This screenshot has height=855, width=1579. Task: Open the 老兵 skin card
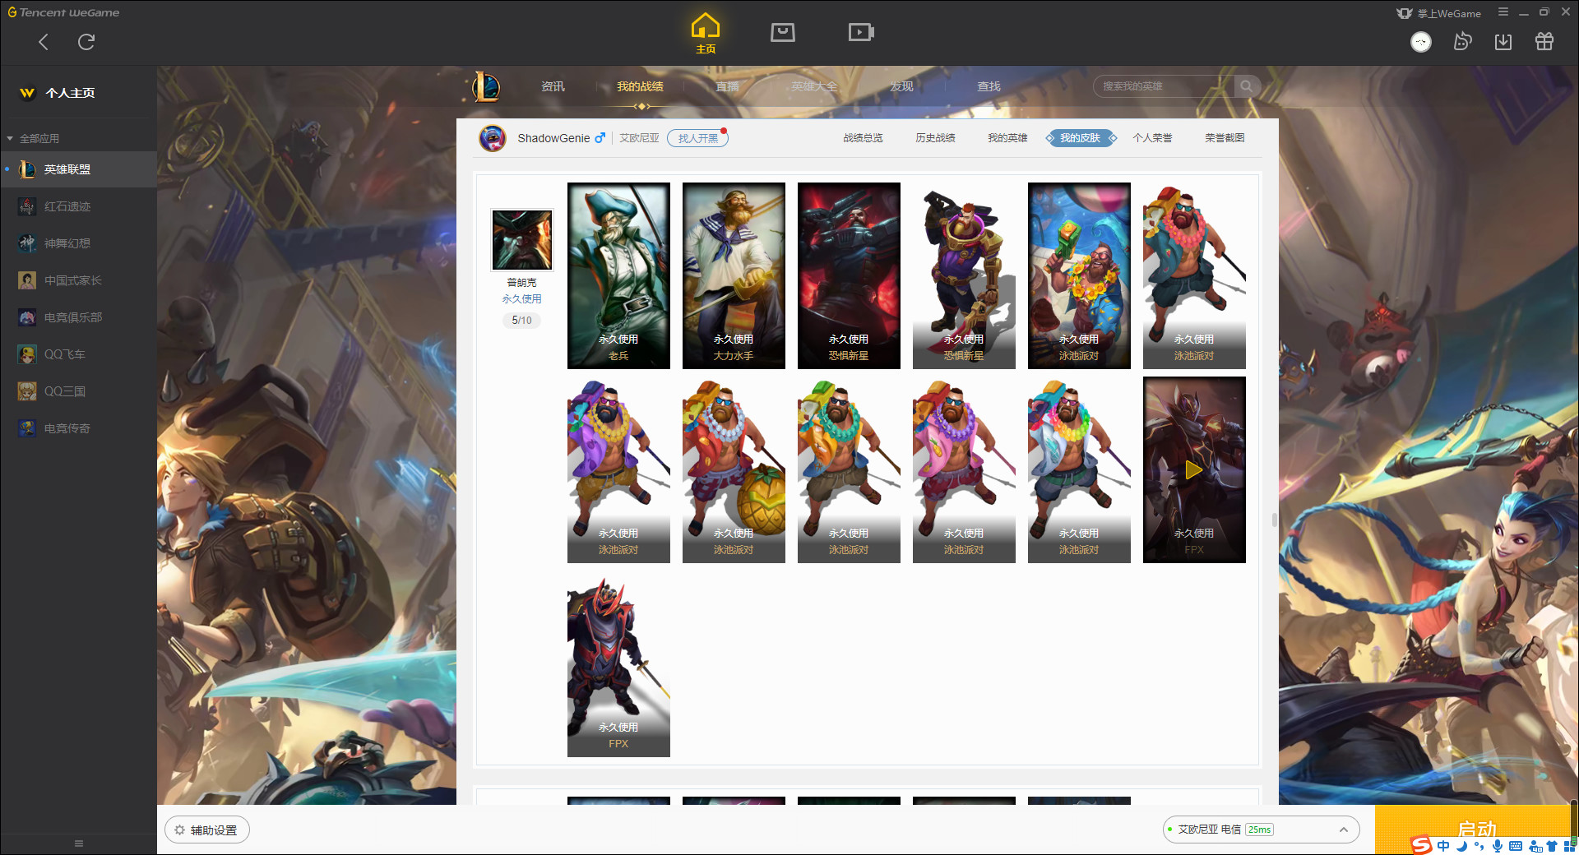(x=618, y=275)
